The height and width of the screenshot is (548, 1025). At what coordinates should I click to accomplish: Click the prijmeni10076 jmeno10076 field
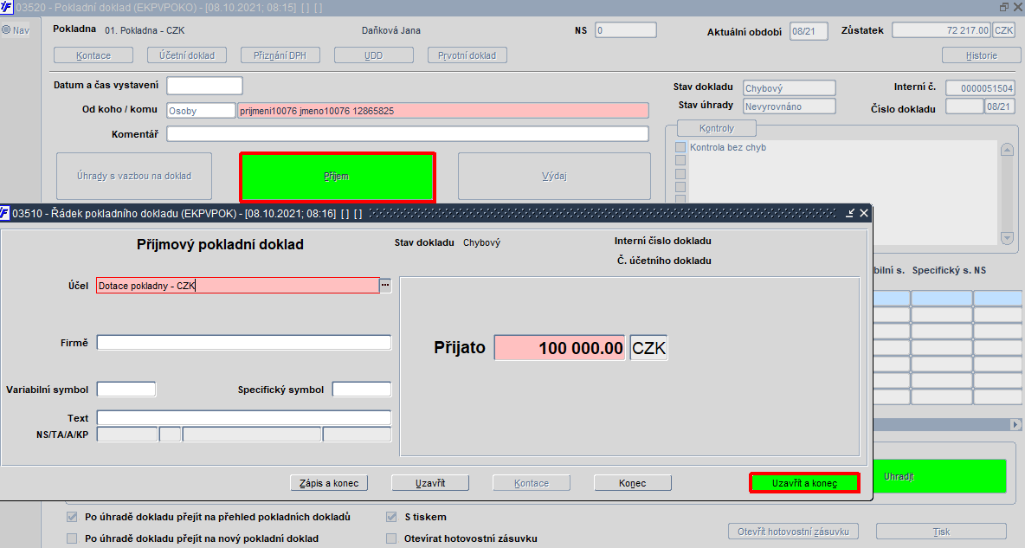[x=443, y=111]
